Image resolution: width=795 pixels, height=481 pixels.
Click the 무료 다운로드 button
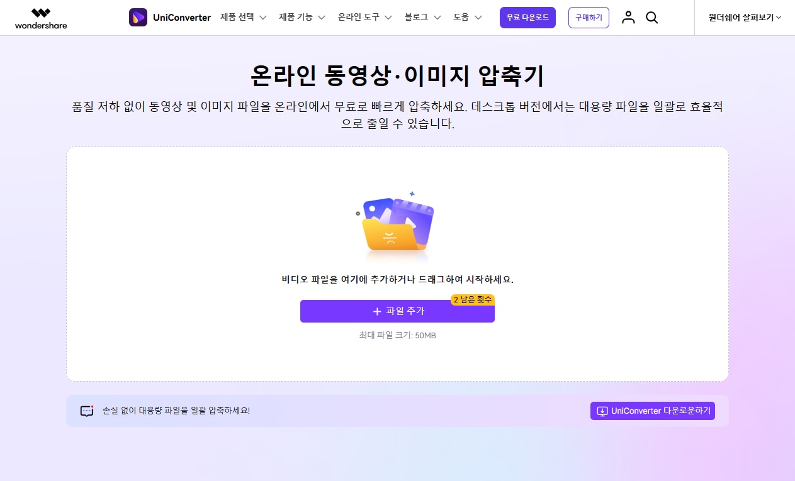tap(527, 18)
